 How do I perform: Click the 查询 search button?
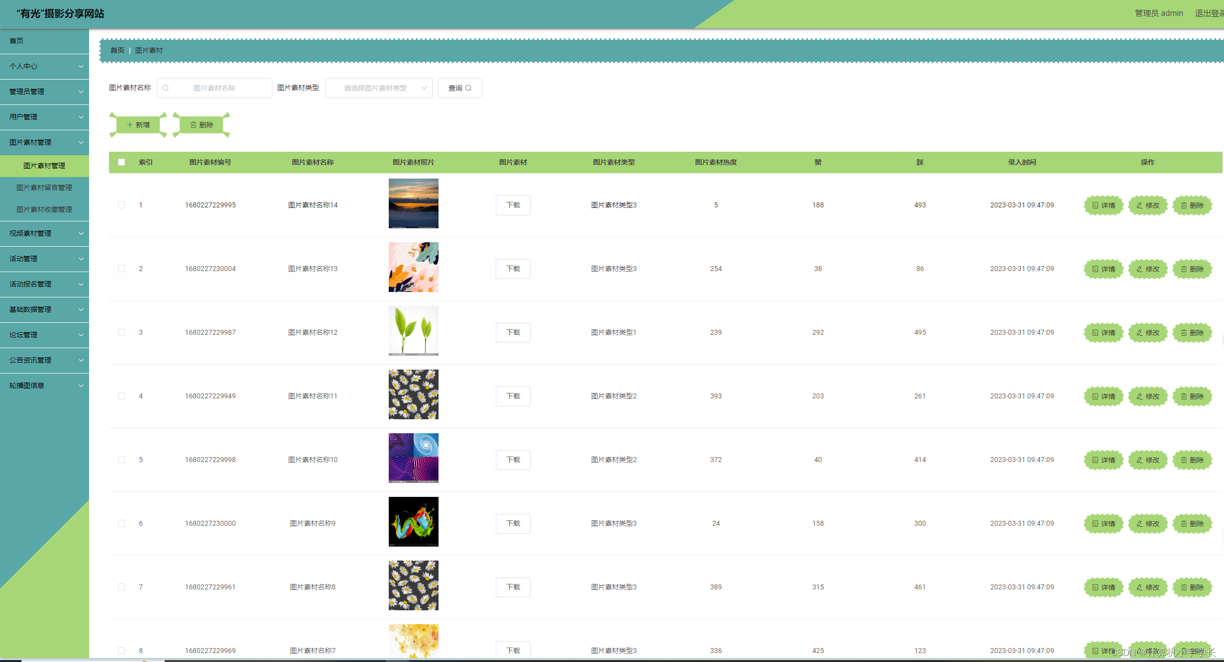(459, 88)
